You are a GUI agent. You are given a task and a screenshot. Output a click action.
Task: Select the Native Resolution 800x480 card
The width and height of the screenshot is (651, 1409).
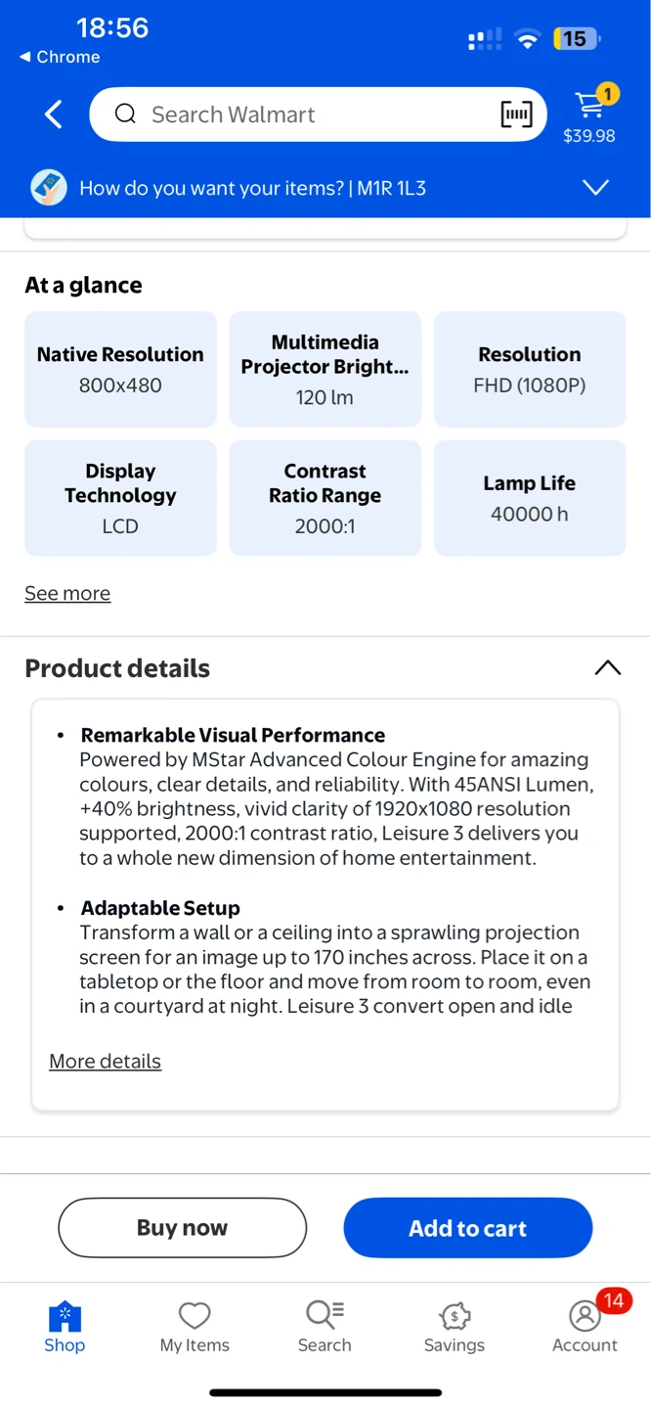point(120,369)
